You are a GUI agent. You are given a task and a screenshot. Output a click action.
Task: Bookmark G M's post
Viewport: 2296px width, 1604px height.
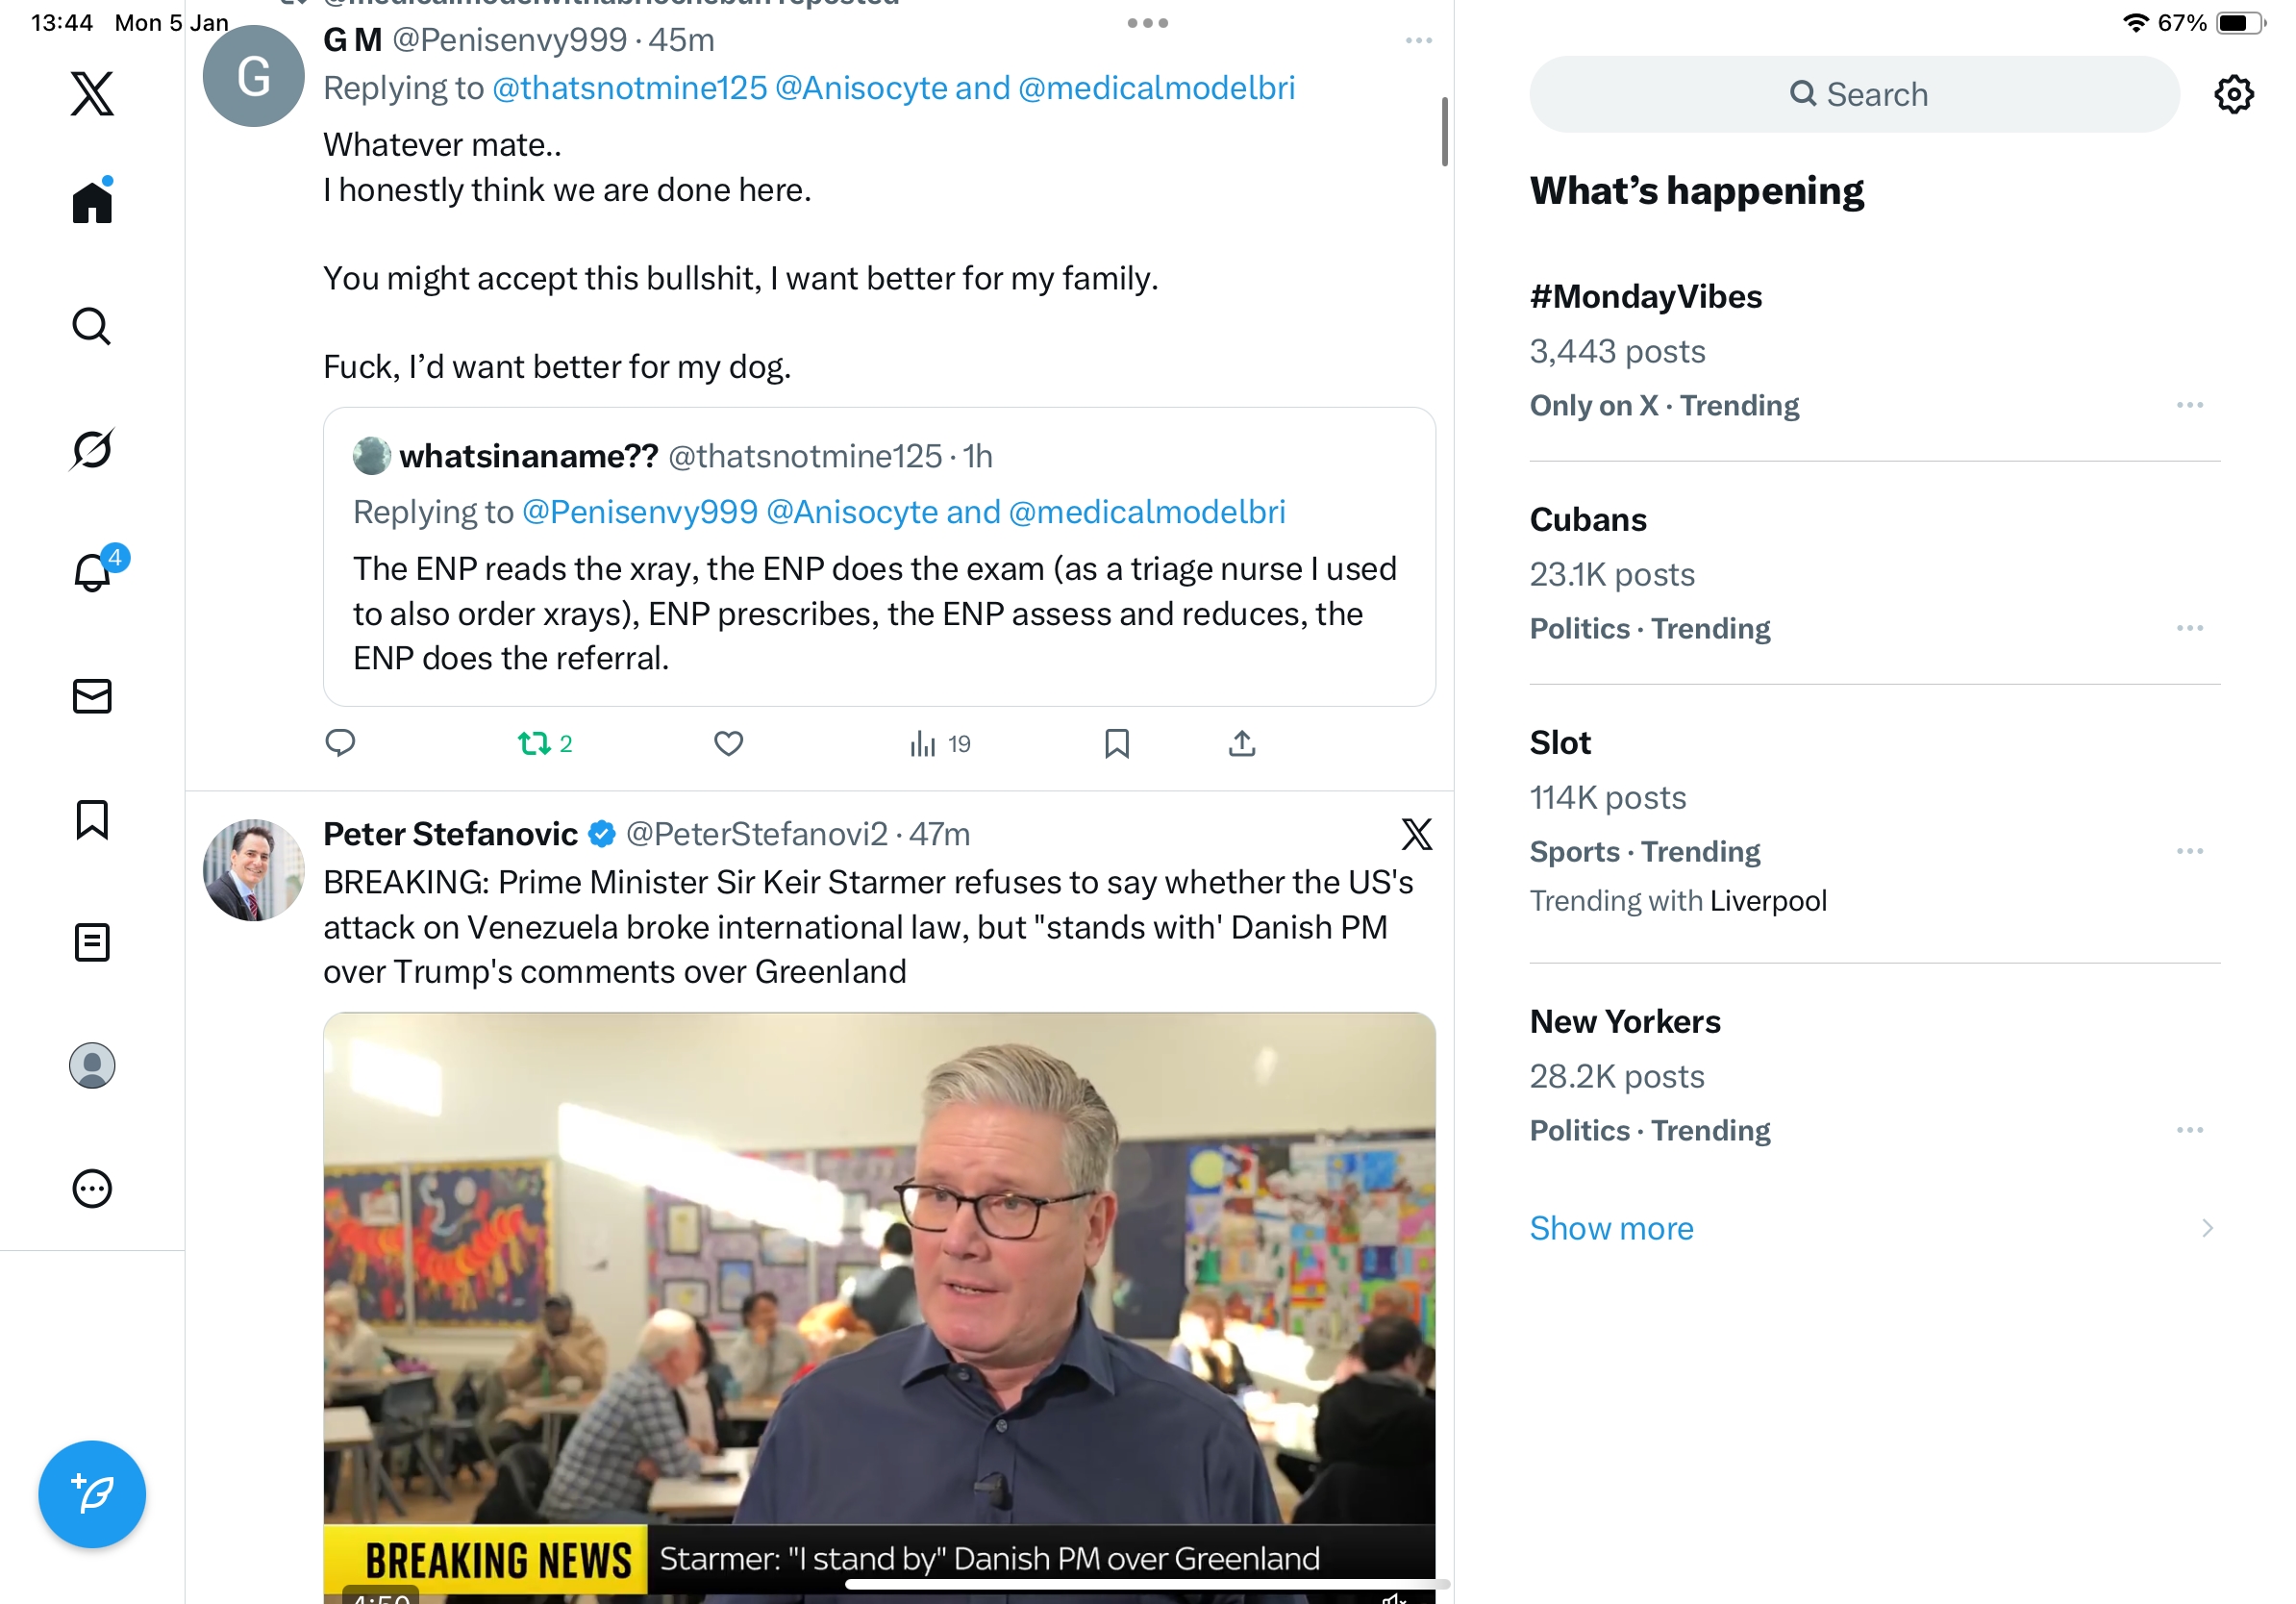point(1117,743)
